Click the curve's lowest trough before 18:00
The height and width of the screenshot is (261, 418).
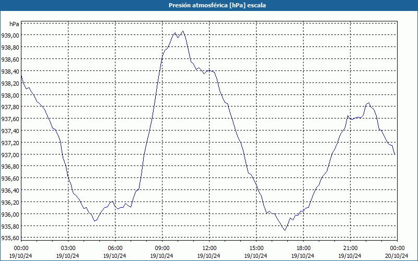[285, 230]
